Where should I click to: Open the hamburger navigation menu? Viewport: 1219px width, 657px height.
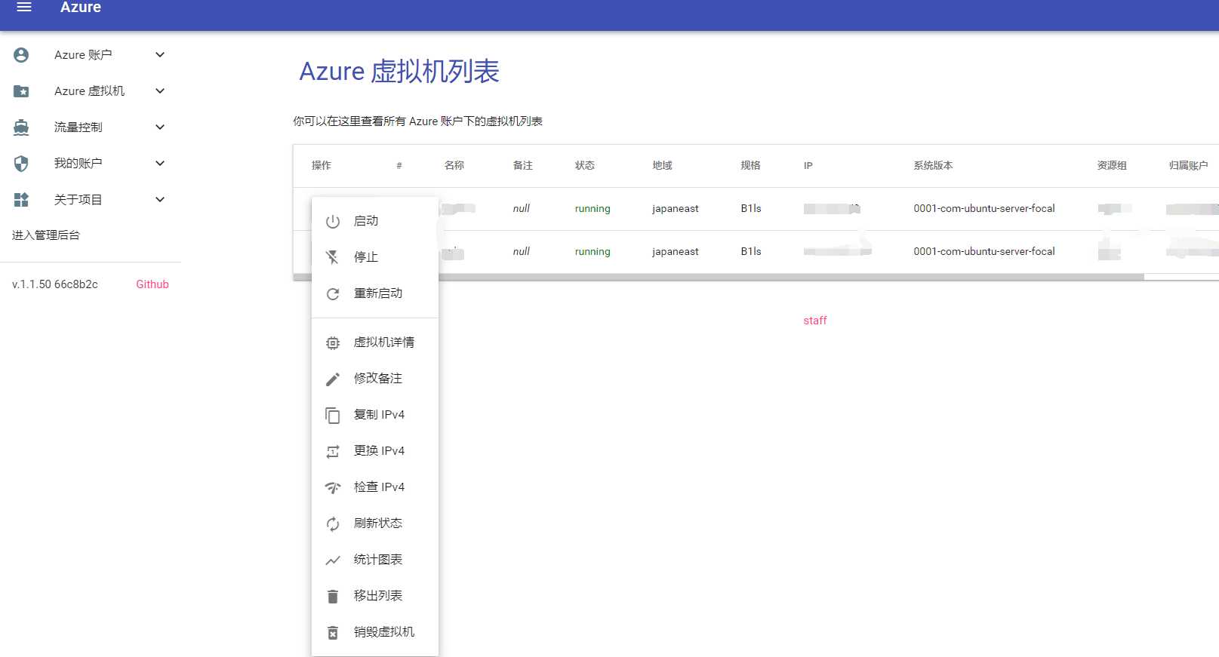[x=24, y=7]
